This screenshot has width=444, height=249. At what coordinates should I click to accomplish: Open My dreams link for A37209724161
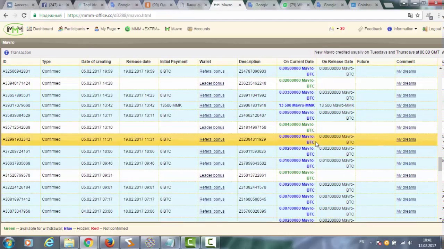[406, 151]
